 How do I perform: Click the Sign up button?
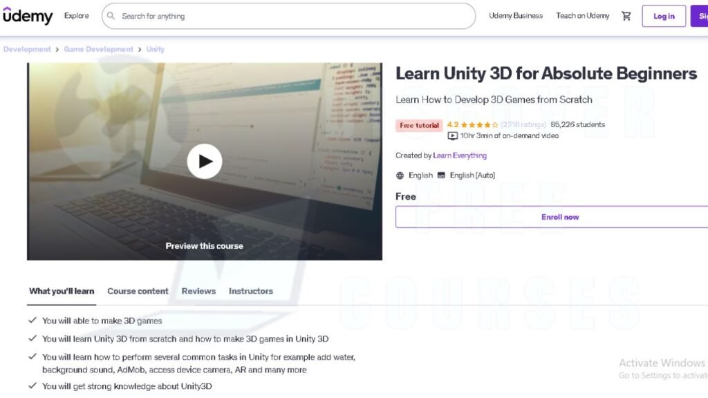700,17
